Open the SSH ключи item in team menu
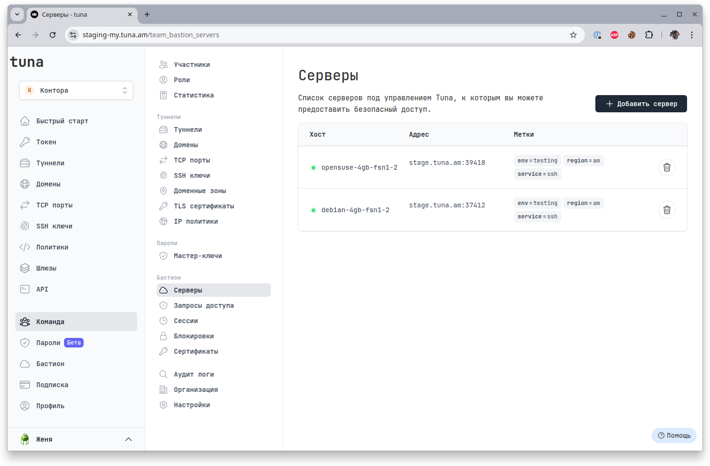This screenshot has height=466, width=710. [192, 175]
